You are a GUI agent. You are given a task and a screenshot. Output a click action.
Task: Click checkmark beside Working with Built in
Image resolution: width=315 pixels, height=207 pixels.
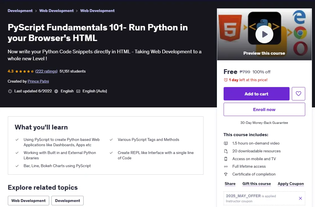[x=17, y=153]
